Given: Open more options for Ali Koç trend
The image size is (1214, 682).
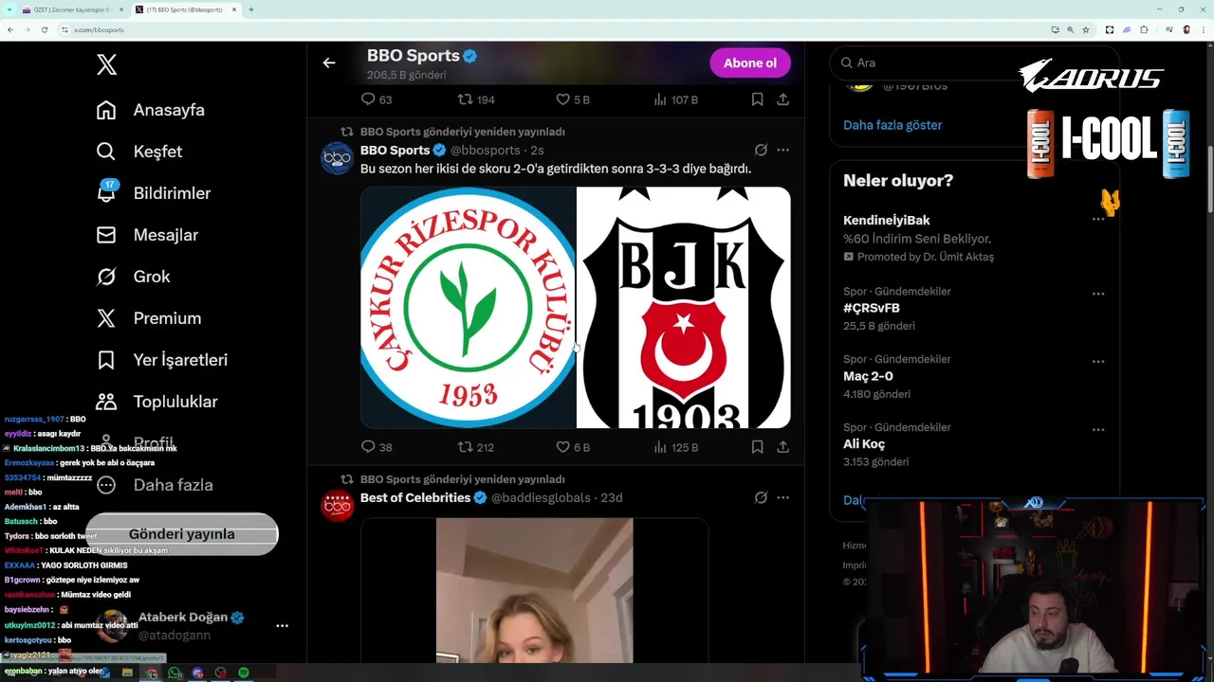Looking at the screenshot, I should (1097, 430).
